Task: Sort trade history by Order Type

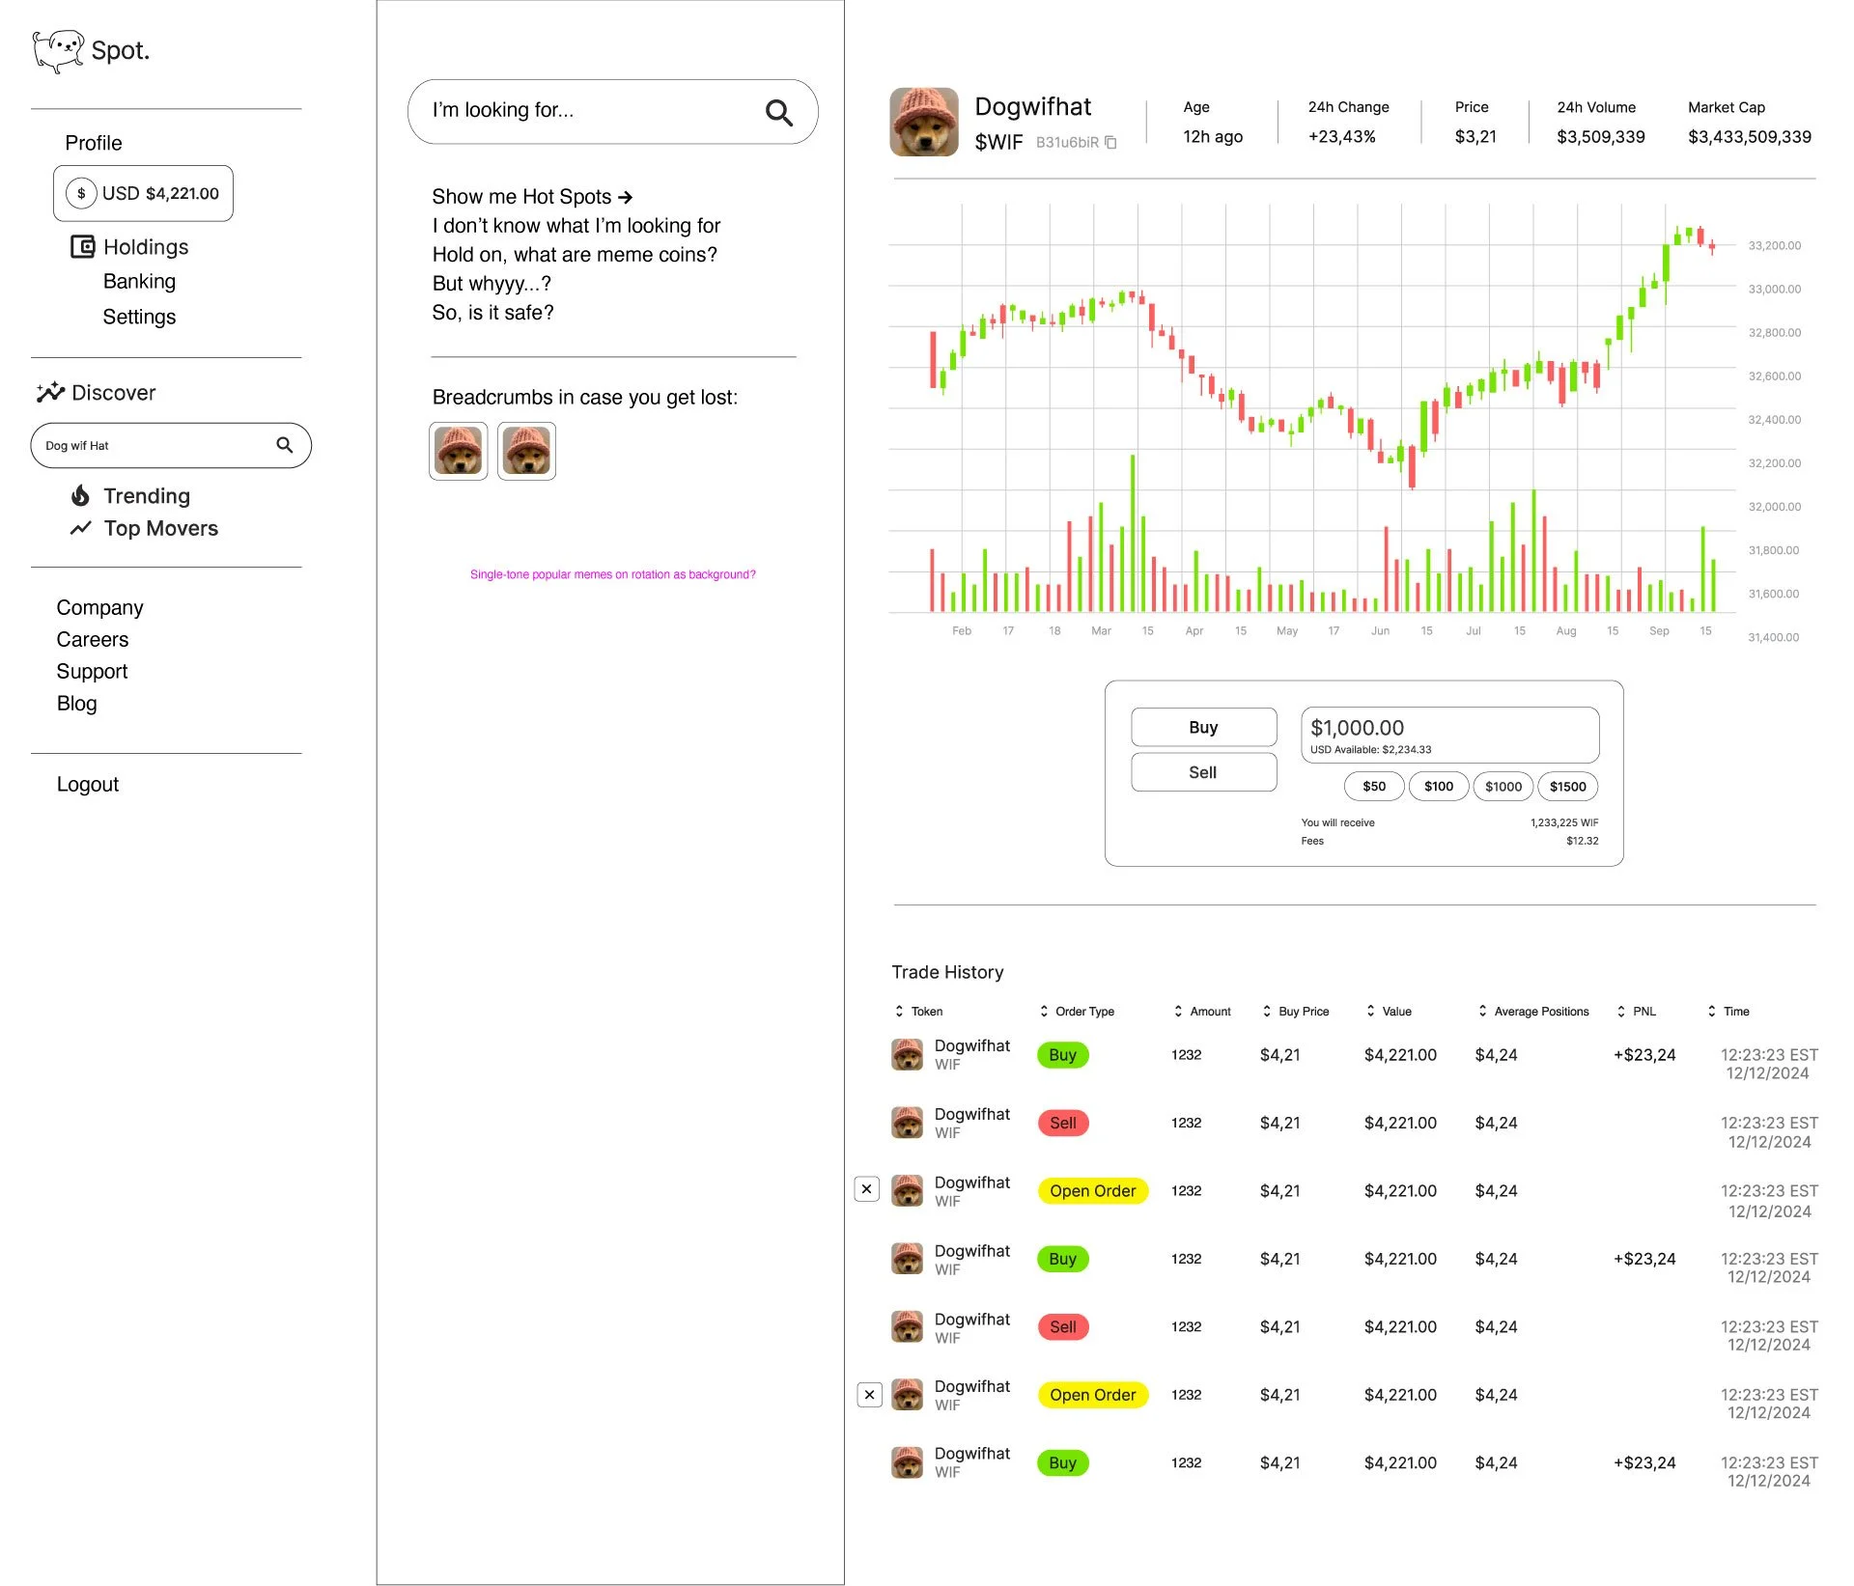Action: click(x=1044, y=1011)
